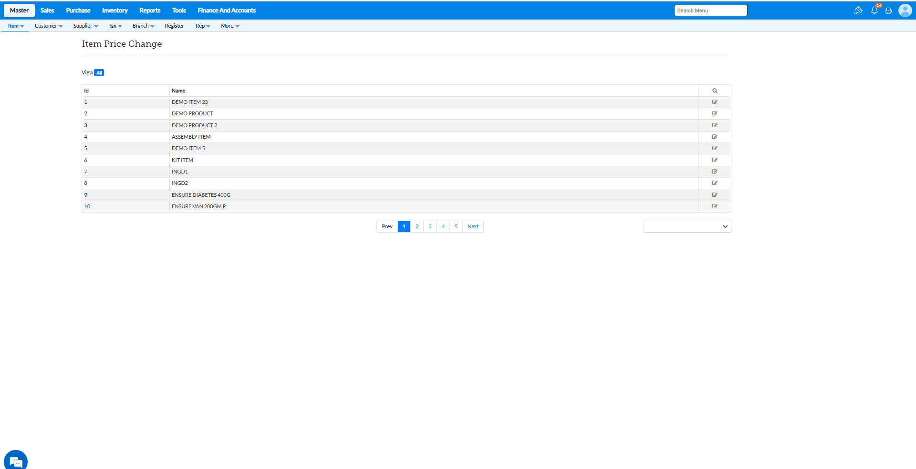Jump to page 3
Viewport: 916px width, 469px height.
tap(430, 226)
